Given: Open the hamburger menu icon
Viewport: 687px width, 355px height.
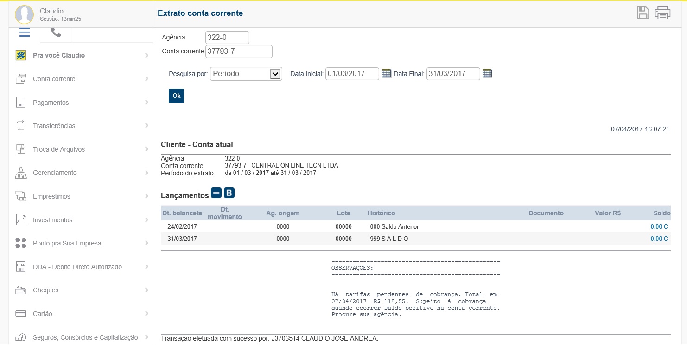Looking at the screenshot, I should (25, 32).
